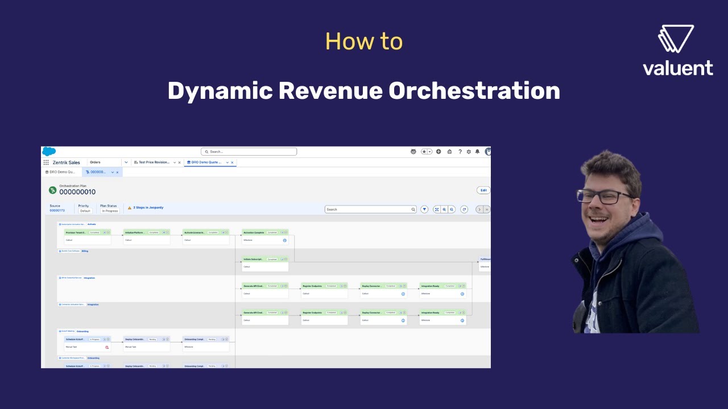Click the Salesforce cloud logo
The image size is (728, 409).
(x=49, y=152)
